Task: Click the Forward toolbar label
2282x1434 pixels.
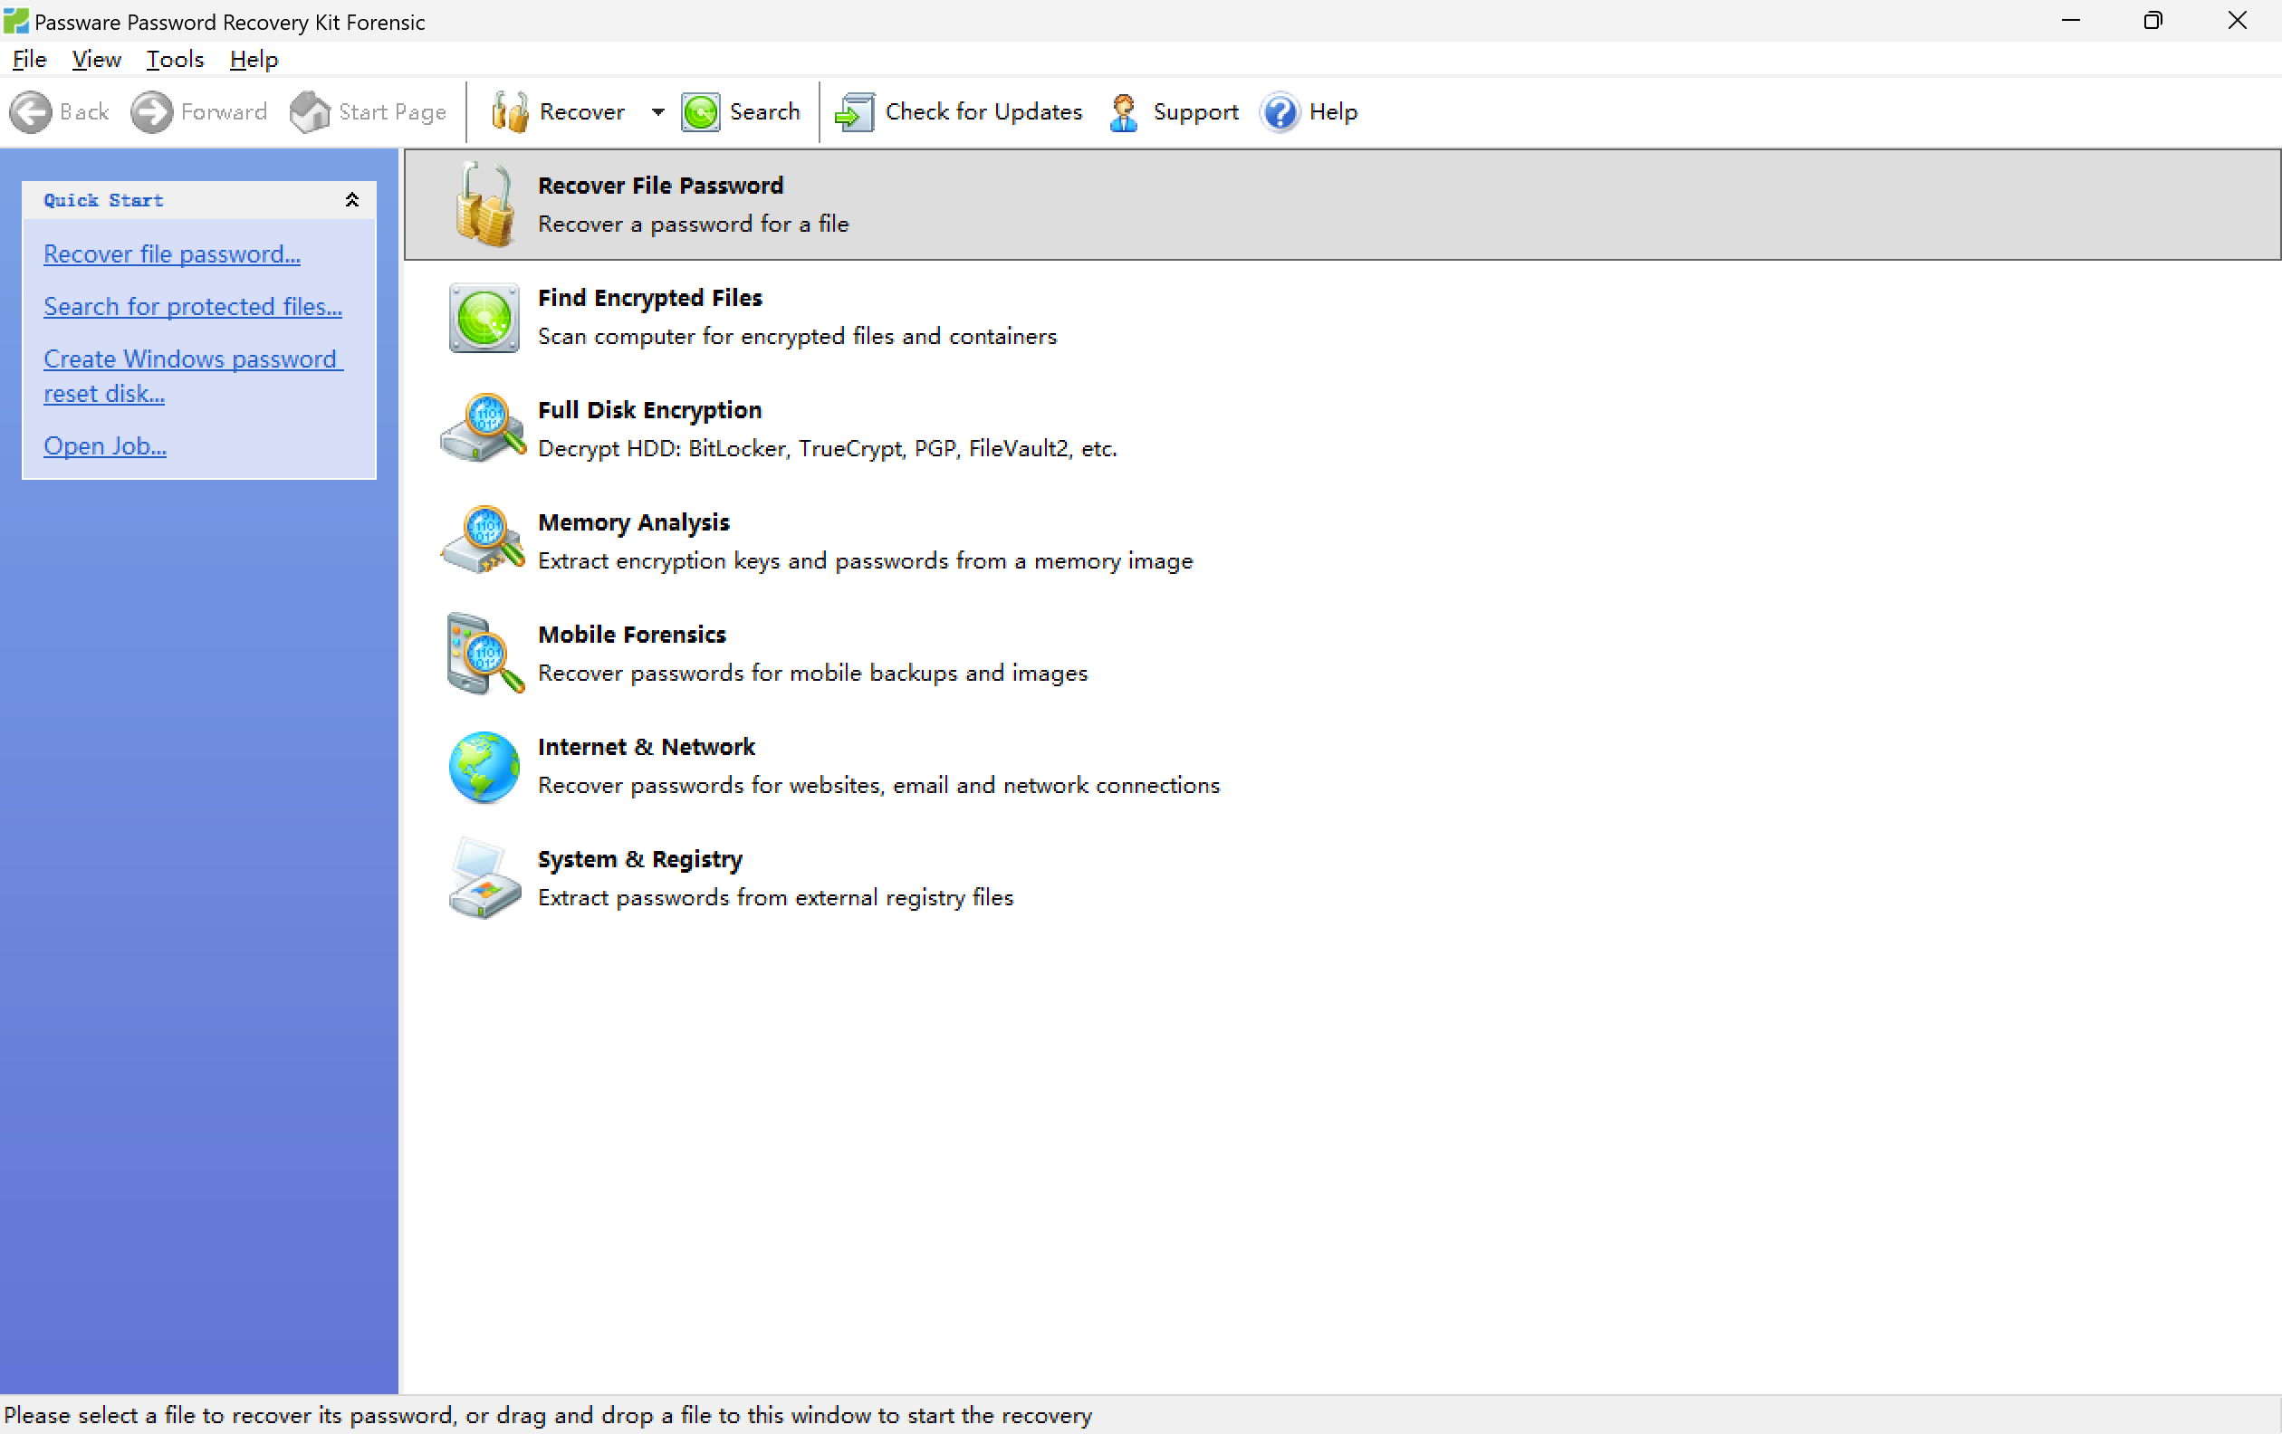Action: pyautogui.click(x=224, y=111)
